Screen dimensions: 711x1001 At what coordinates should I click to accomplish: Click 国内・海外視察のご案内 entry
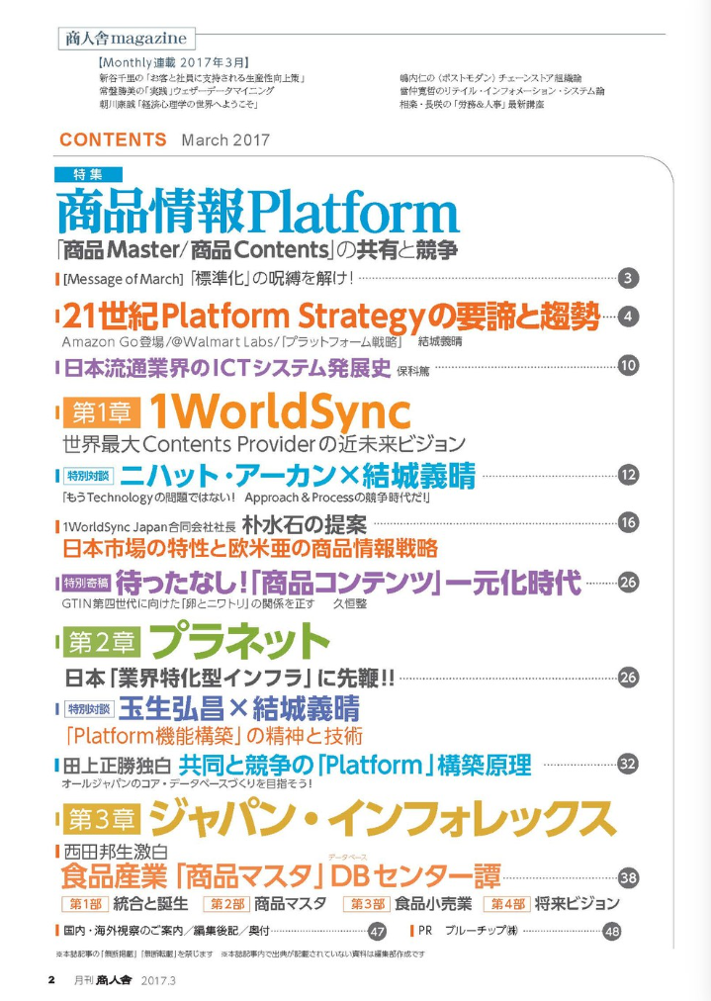coord(166,931)
